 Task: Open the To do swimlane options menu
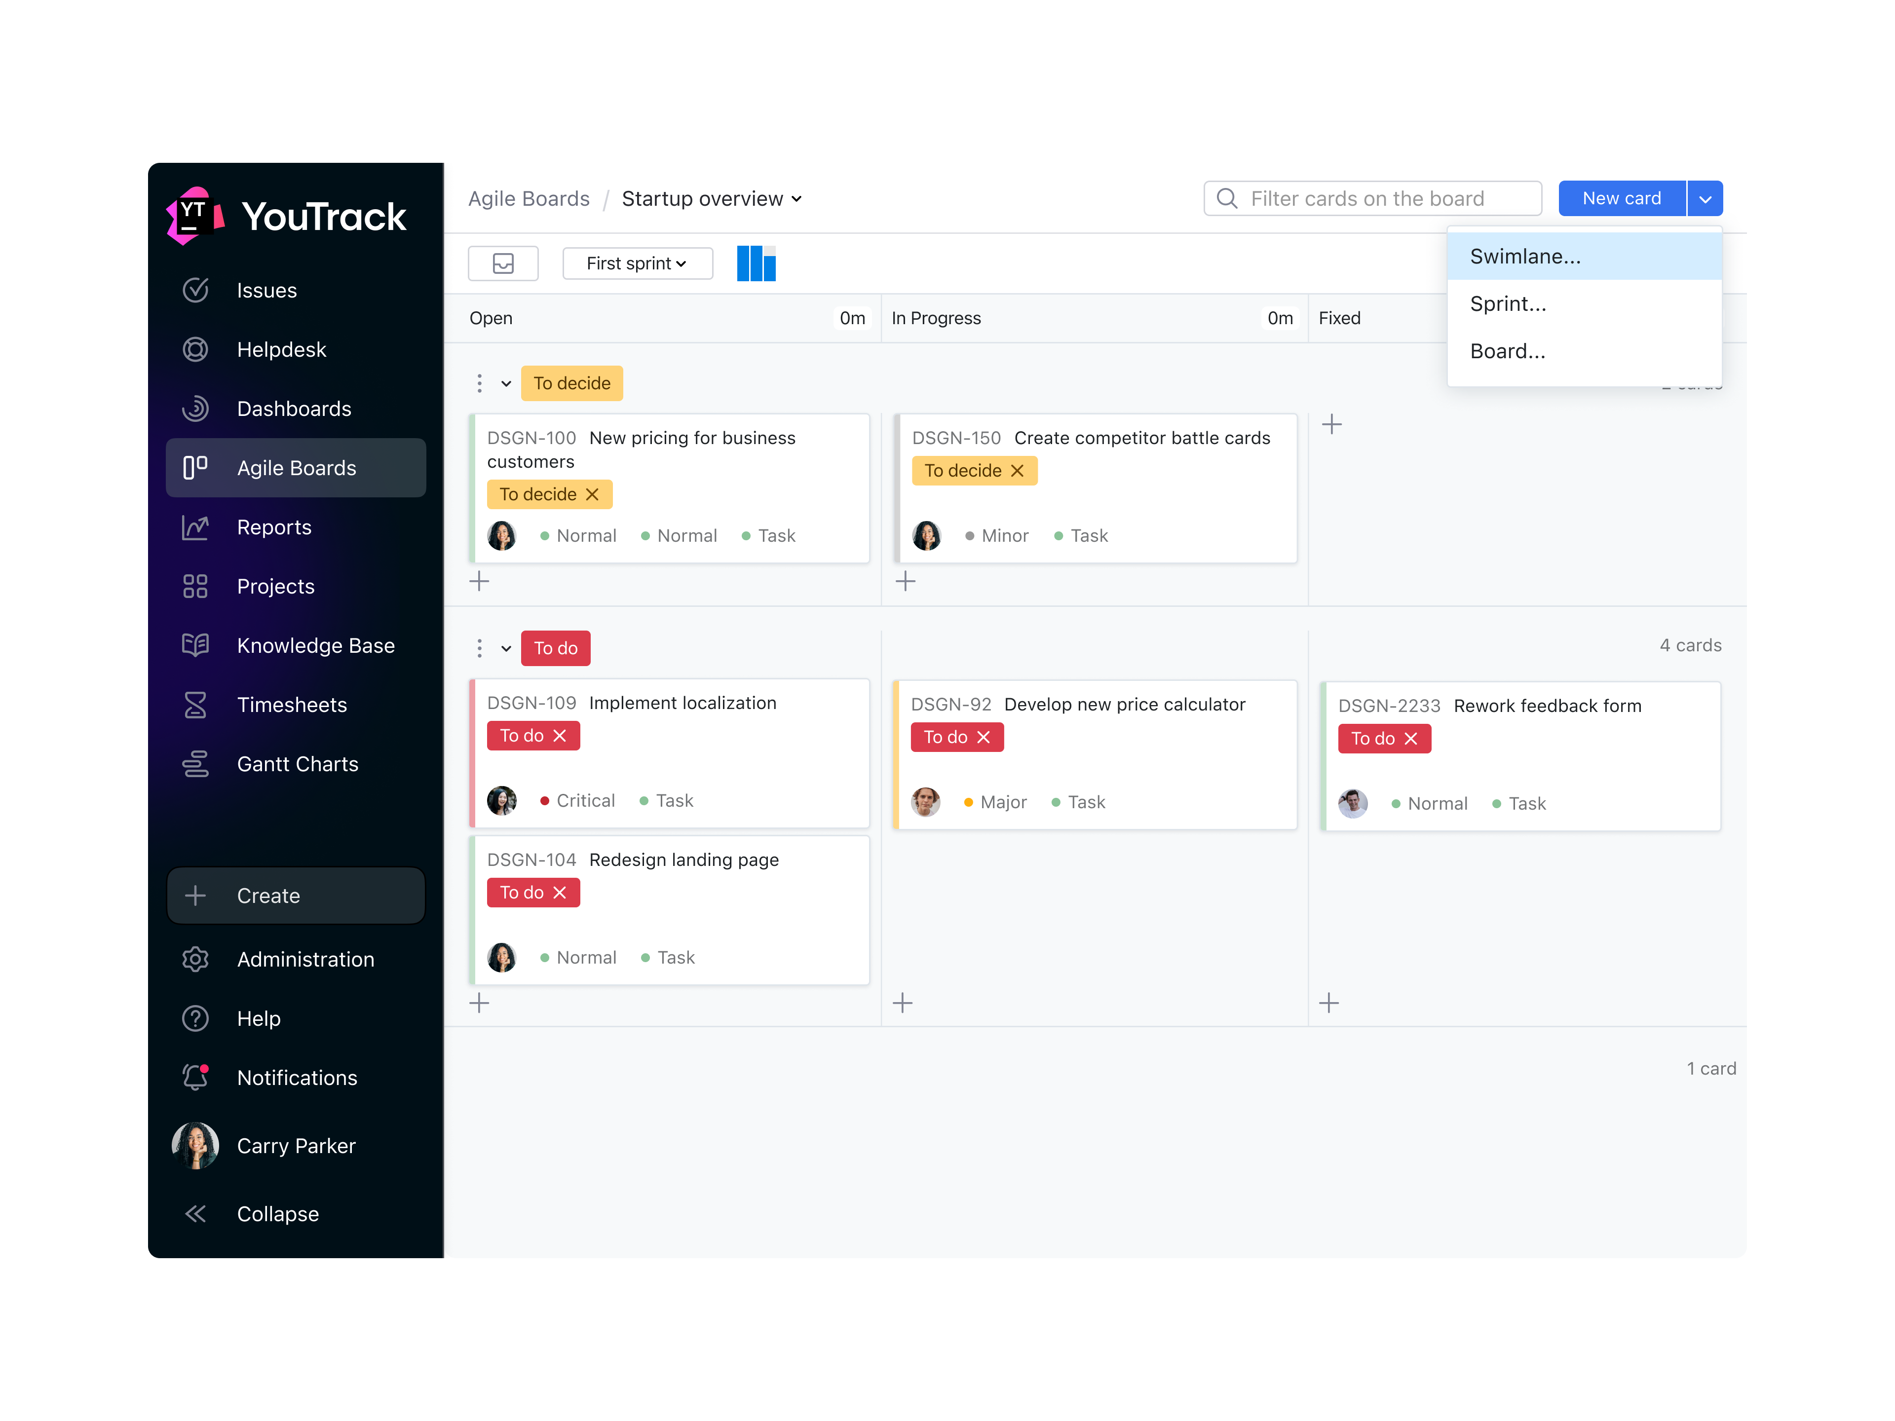(x=480, y=648)
